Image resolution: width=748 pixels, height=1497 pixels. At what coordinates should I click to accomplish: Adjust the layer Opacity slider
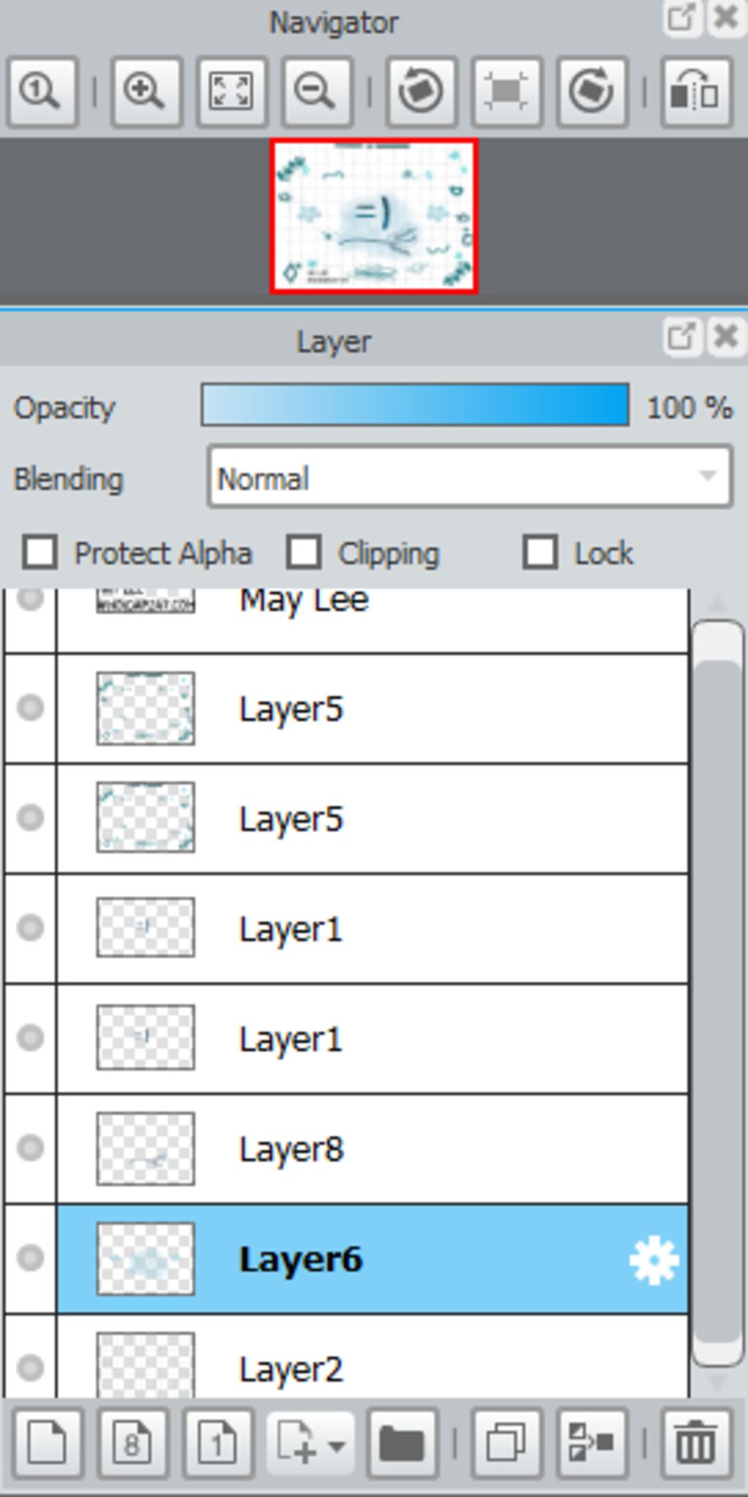click(415, 404)
